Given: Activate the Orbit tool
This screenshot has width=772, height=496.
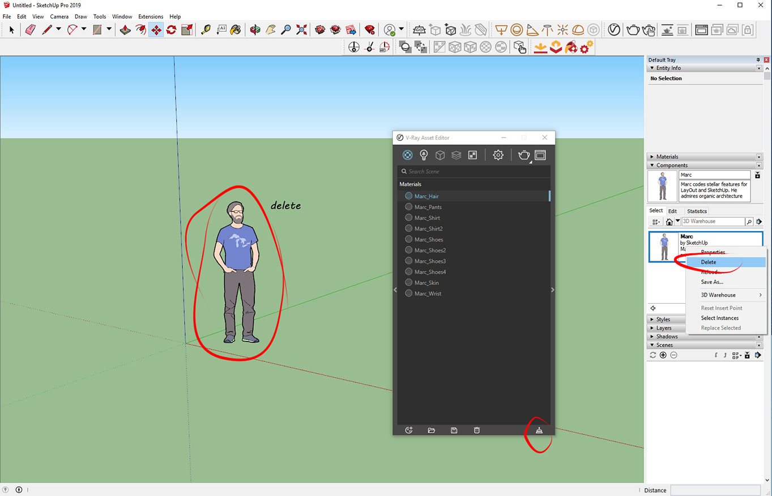Looking at the screenshot, I should 254,29.
